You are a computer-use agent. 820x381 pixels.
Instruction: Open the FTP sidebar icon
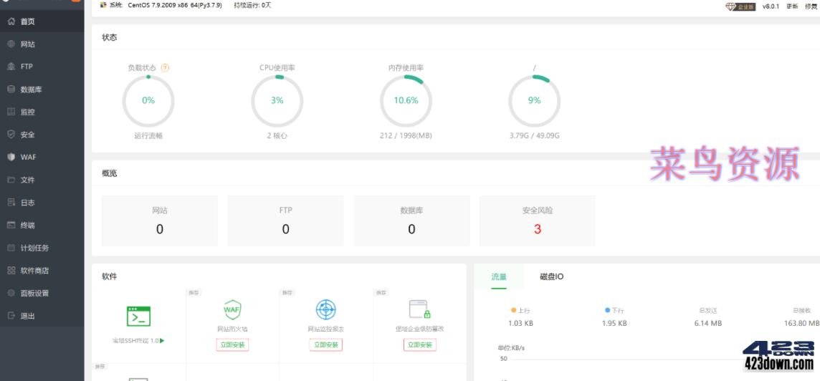pyautogui.click(x=11, y=67)
